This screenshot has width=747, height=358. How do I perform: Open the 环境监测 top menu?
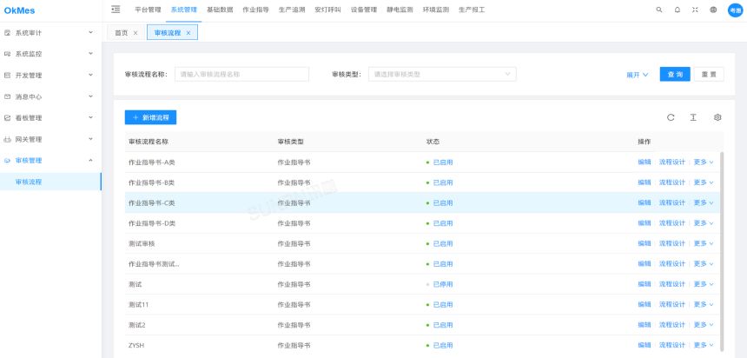435,10
